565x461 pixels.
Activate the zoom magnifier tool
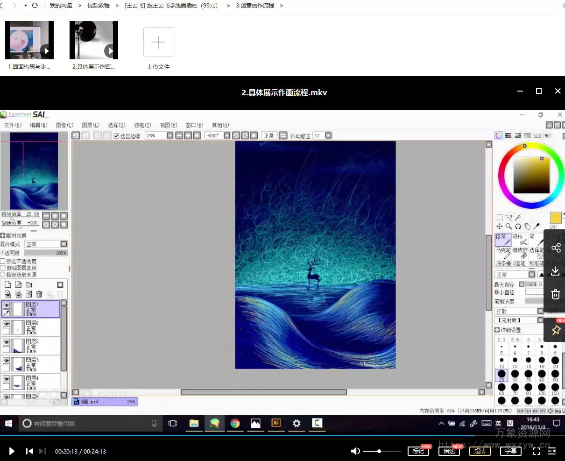point(508,226)
